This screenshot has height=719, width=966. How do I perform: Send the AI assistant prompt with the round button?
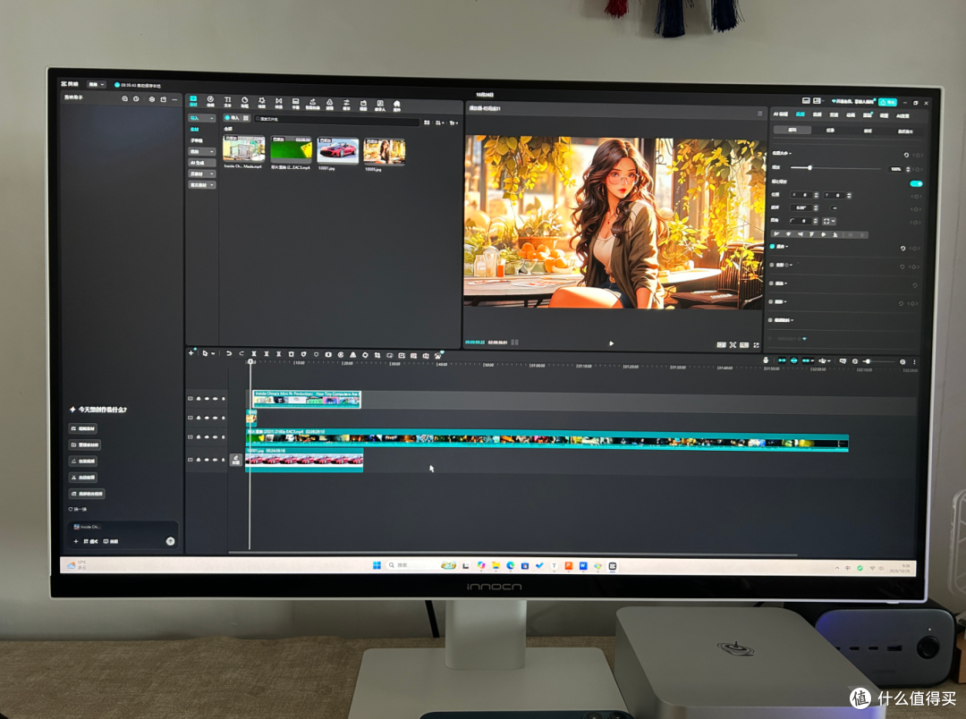coord(170,541)
